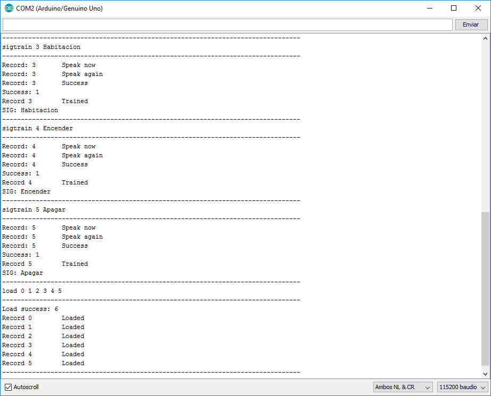Toggle the Autoscroll checkbox
Viewport: 491px width, 396px height.
point(9,387)
